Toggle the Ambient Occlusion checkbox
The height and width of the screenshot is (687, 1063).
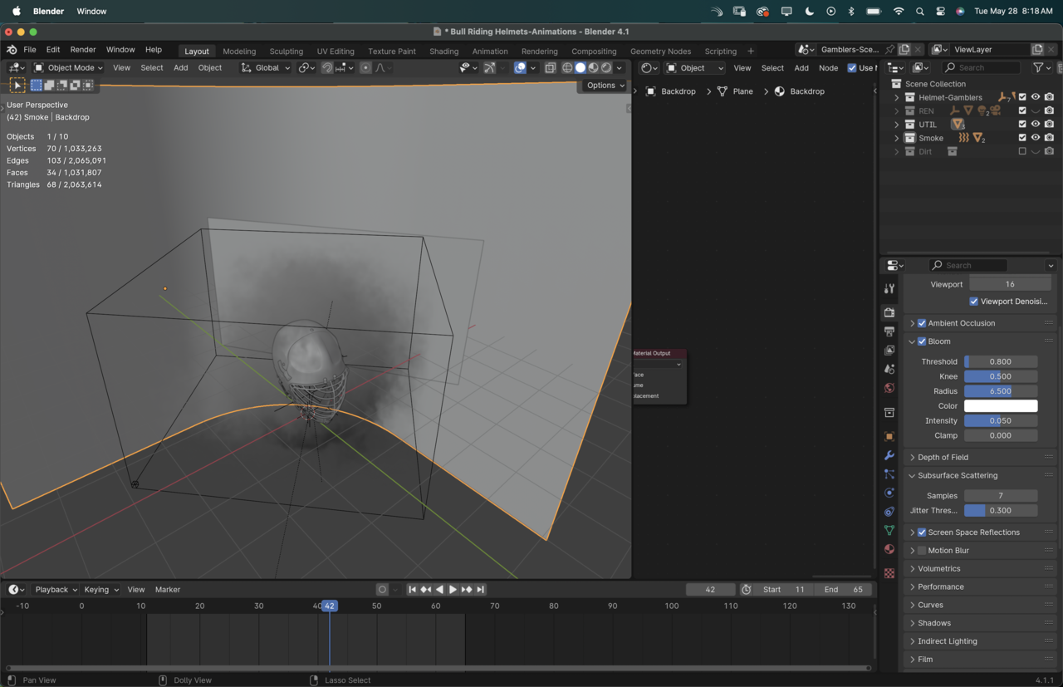[922, 323]
